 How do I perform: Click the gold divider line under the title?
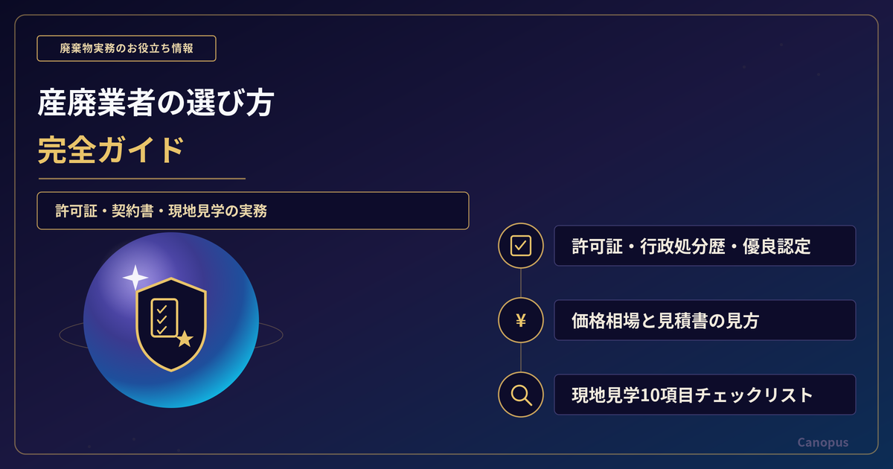tap(141, 179)
